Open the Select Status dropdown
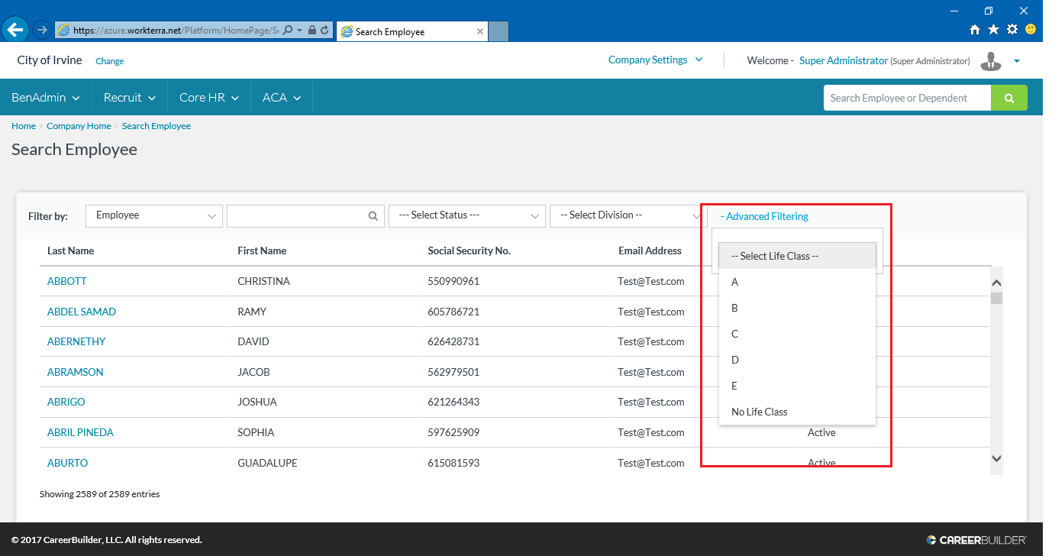 pyautogui.click(x=467, y=215)
